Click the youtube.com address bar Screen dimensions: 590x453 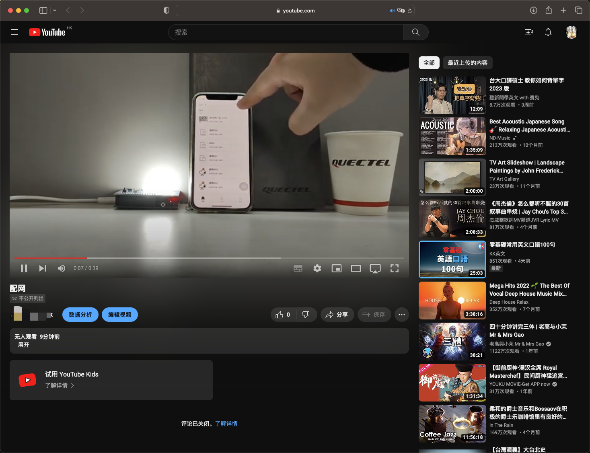[295, 10]
